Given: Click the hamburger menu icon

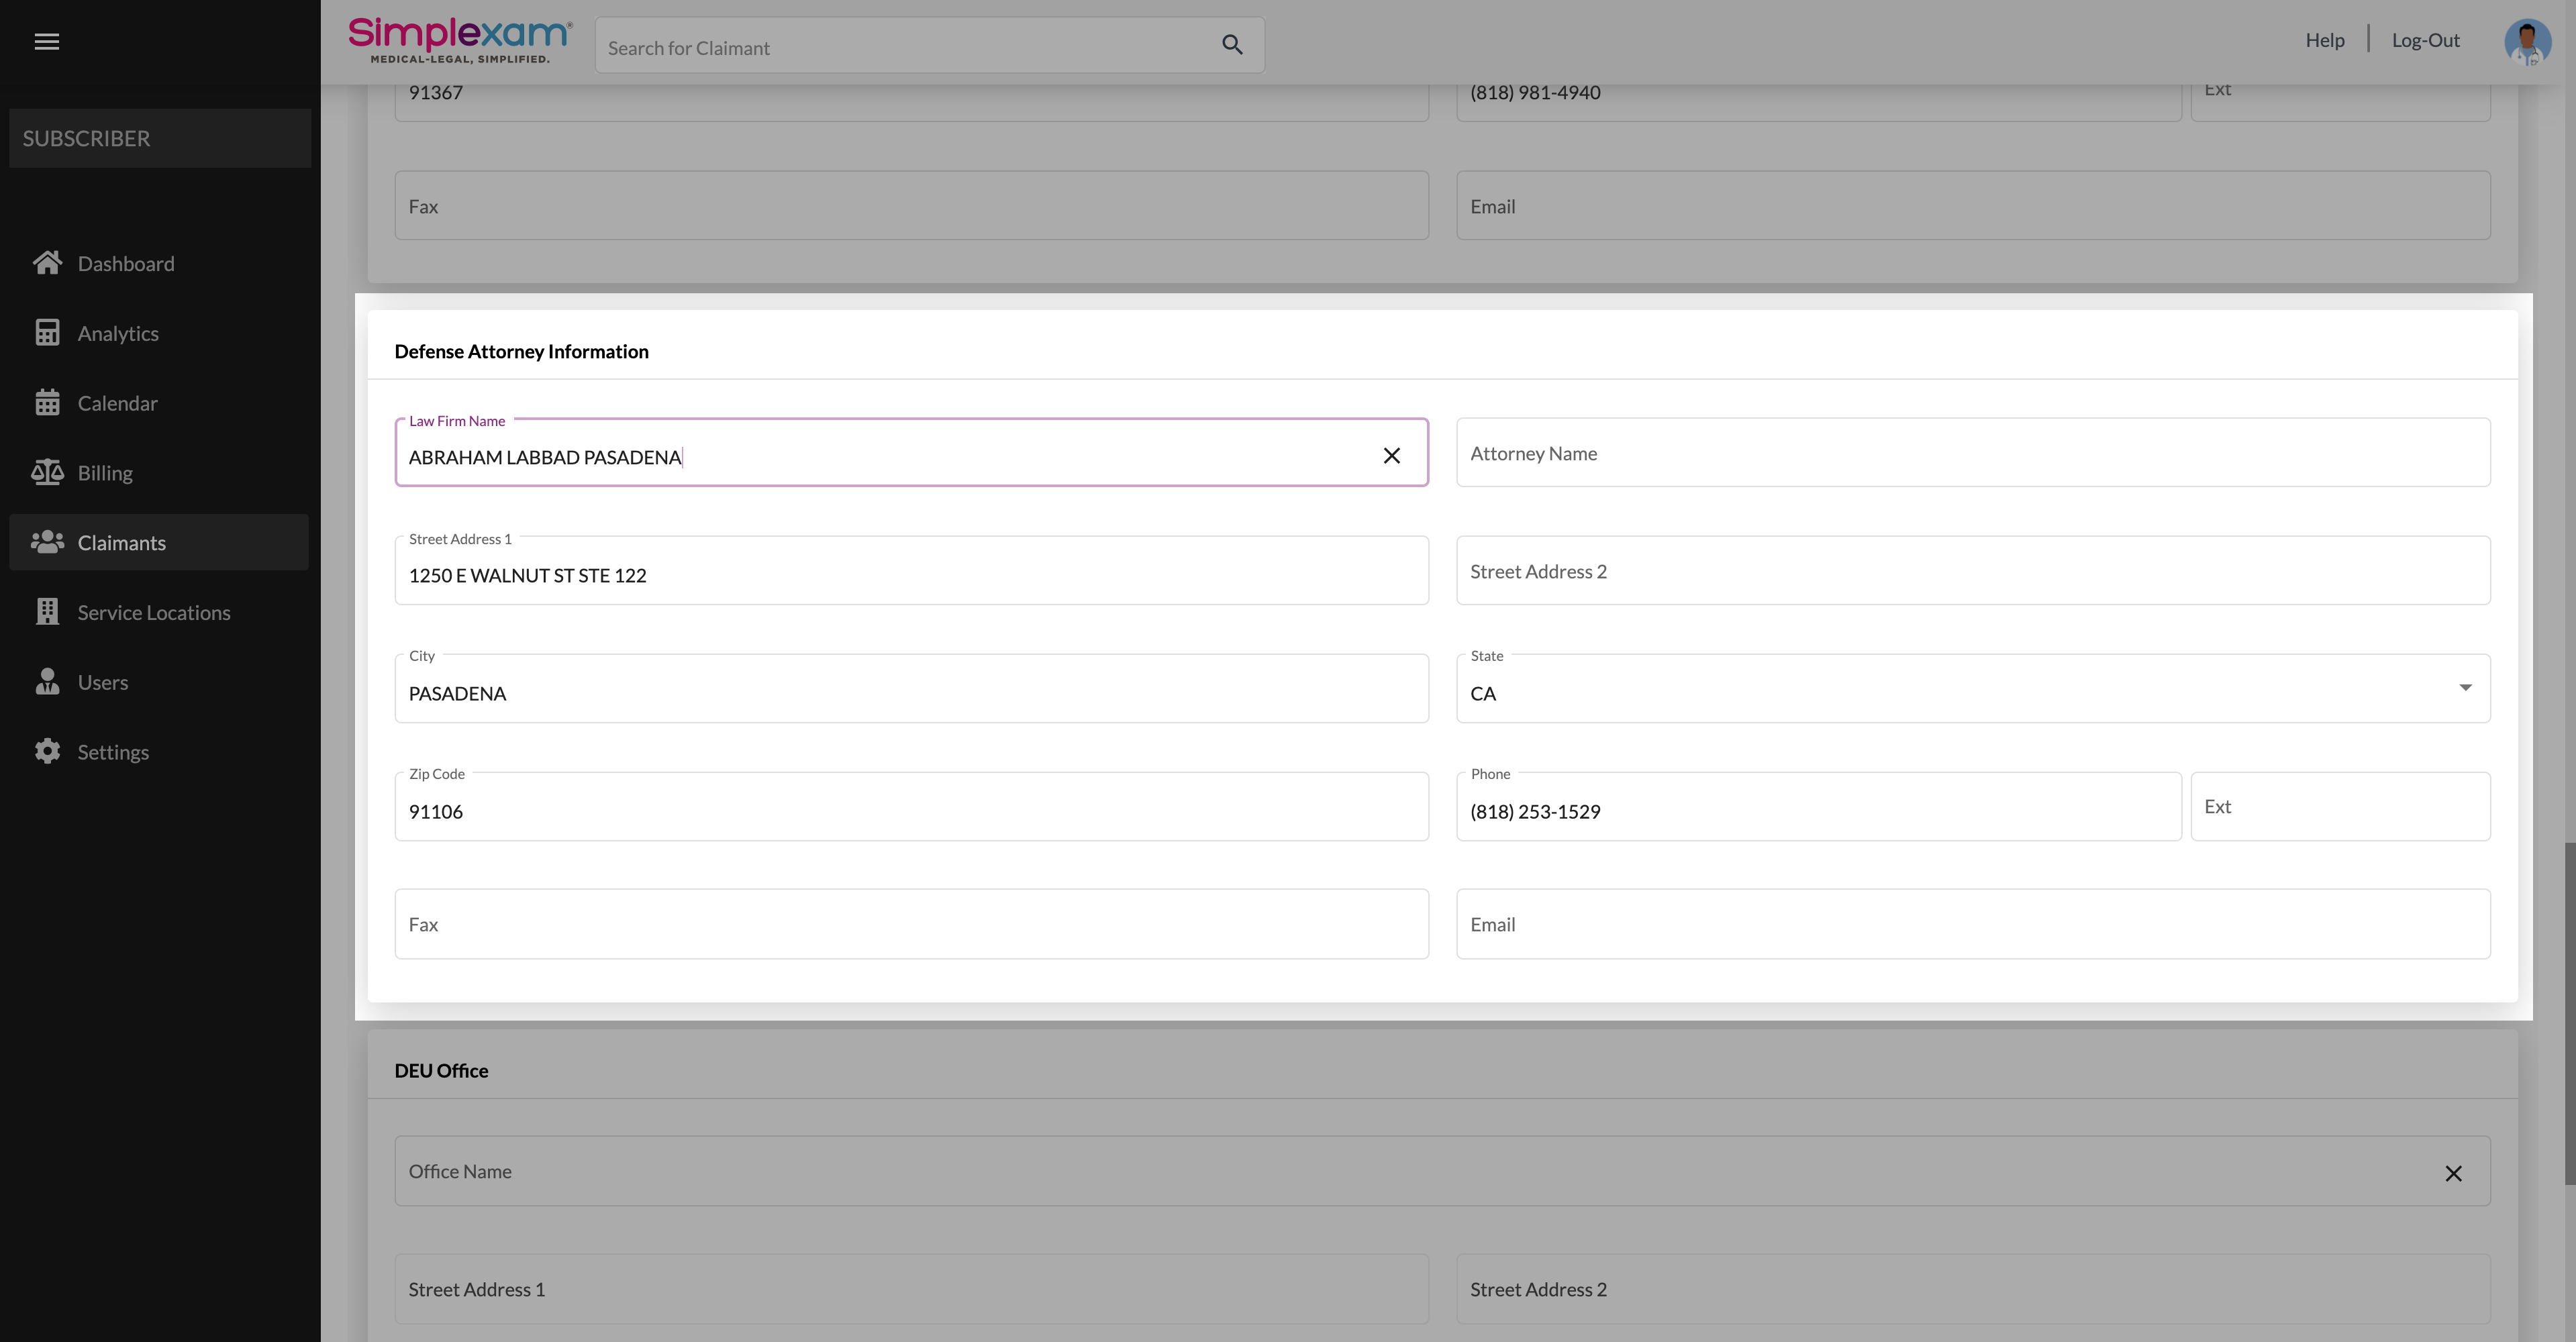Looking at the screenshot, I should pyautogui.click(x=46, y=41).
